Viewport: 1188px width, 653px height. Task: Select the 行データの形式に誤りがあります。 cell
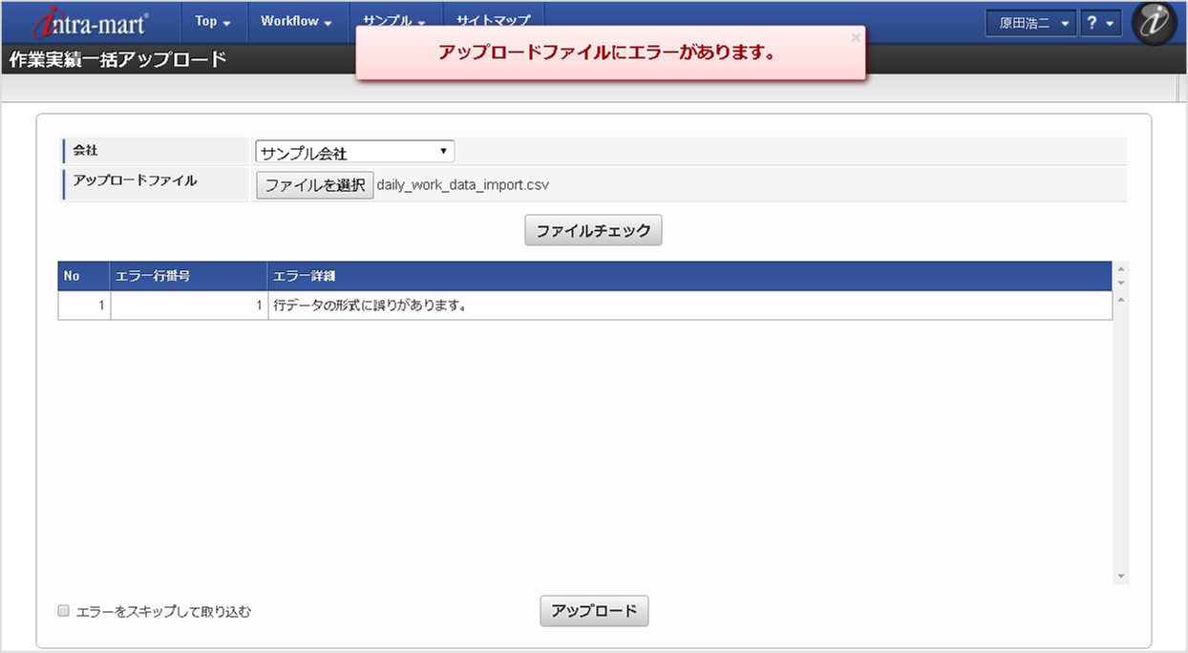click(x=689, y=305)
